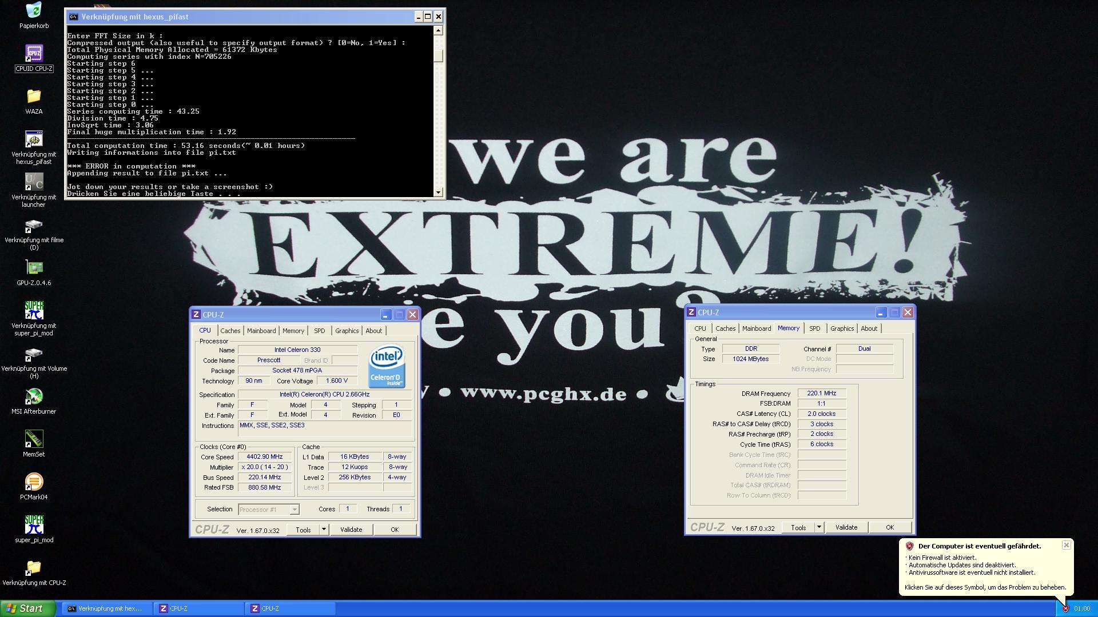Open Mainboard tab in right CPU-Z window
Viewport: 1098px width, 617px height.
pos(757,328)
